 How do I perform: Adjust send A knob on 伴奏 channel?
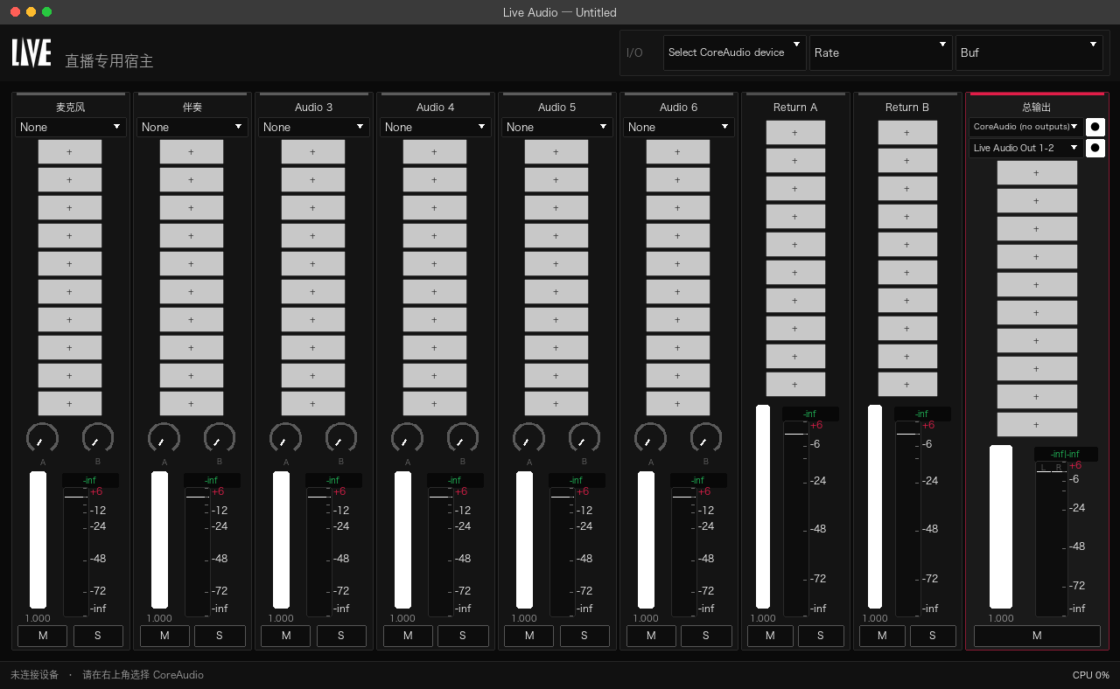164,438
